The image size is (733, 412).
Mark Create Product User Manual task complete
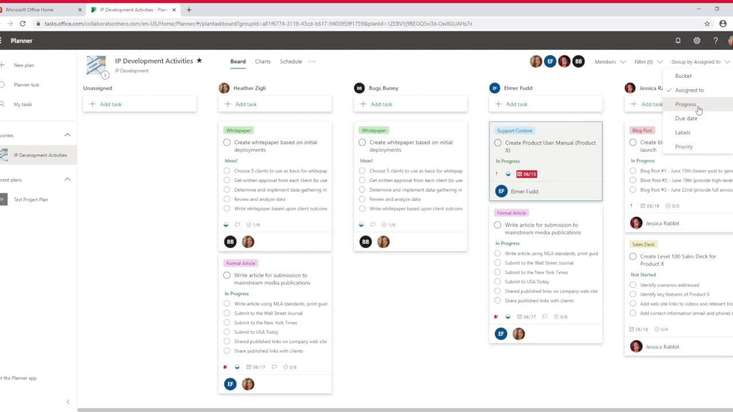[x=498, y=143]
